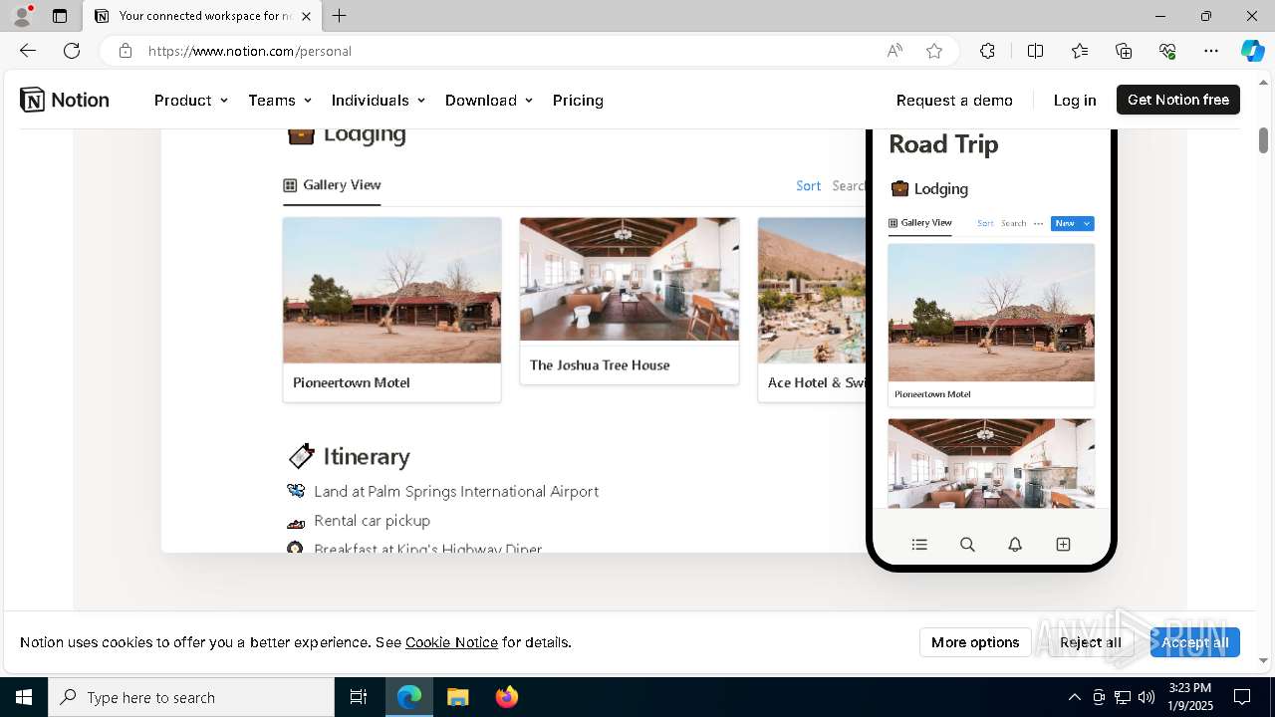
Task: Expand the Teams menu
Action: coord(280,100)
